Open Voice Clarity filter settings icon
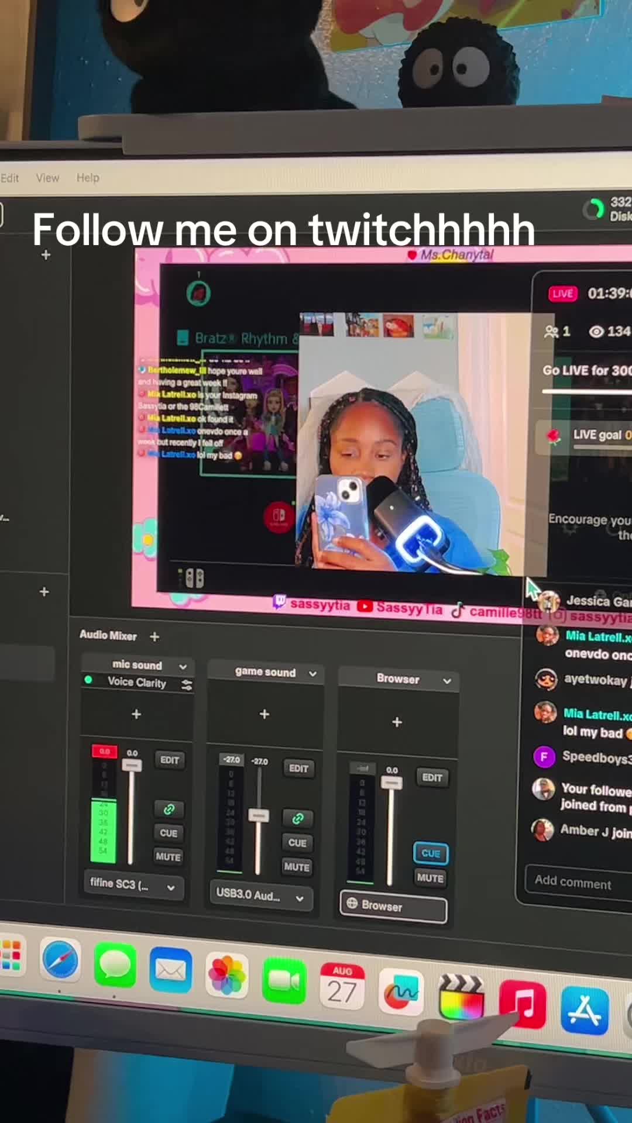The height and width of the screenshot is (1123, 632). [x=187, y=685]
